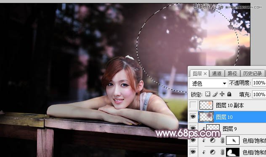The width and height of the screenshot is (266, 157).
Task: Click the lock position move icon
Action: tap(222, 94)
